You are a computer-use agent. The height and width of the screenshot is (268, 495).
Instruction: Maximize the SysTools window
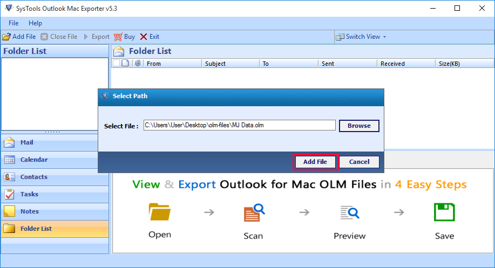(457, 8)
